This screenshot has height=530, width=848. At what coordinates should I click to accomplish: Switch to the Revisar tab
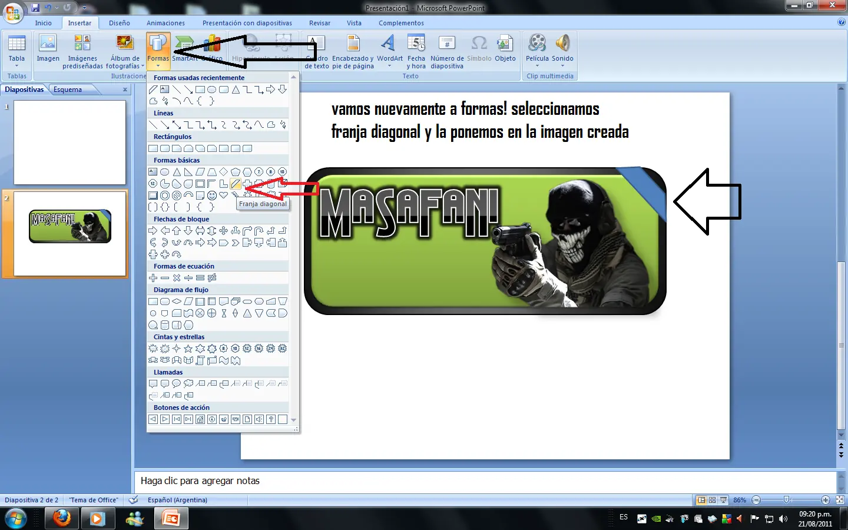(x=320, y=23)
